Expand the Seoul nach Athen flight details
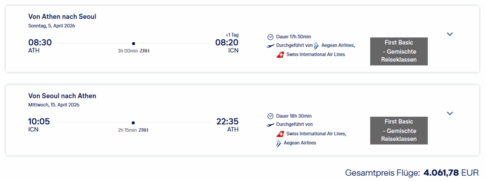Image resolution: width=486 pixels, height=181 pixels. [x=450, y=114]
